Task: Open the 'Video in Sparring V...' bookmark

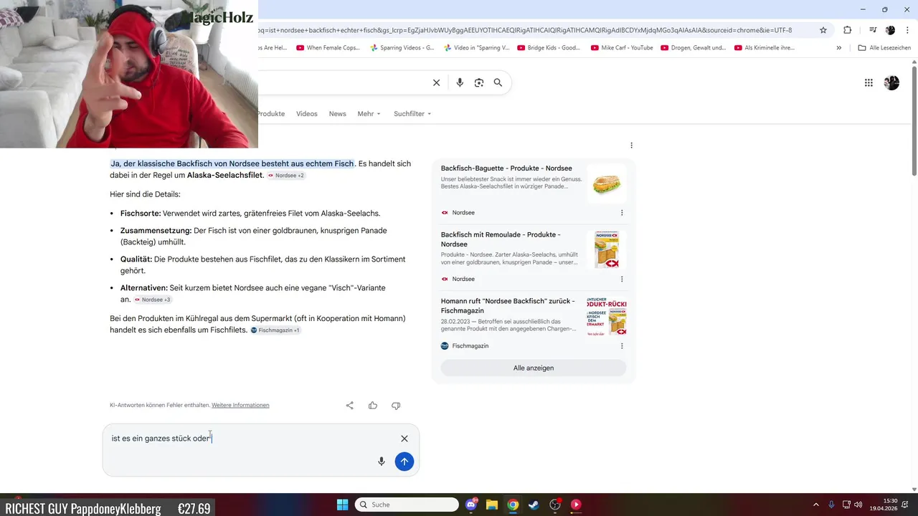Action: (476, 48)
